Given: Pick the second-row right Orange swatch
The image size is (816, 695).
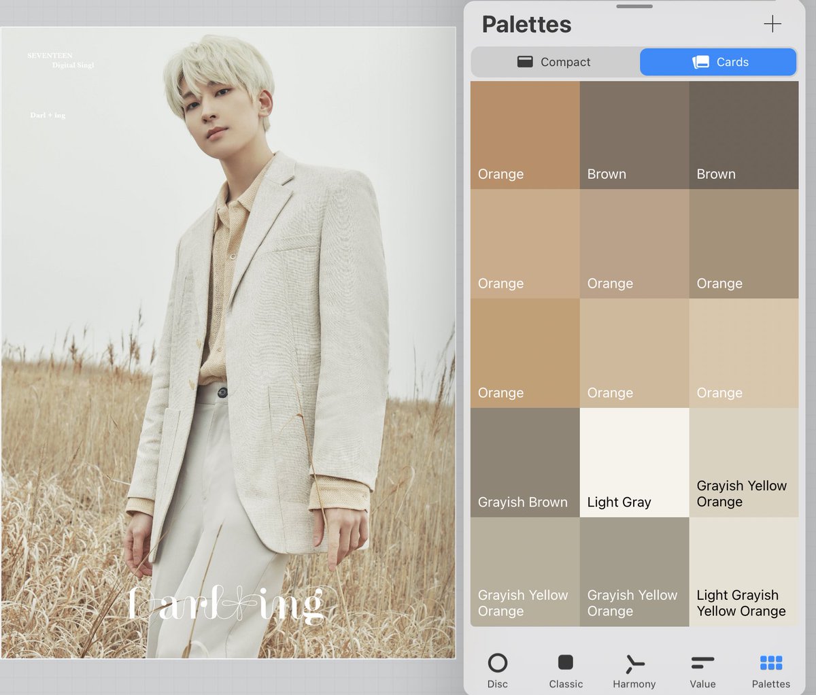Looking at the screenshot, I should pos(744,243).
